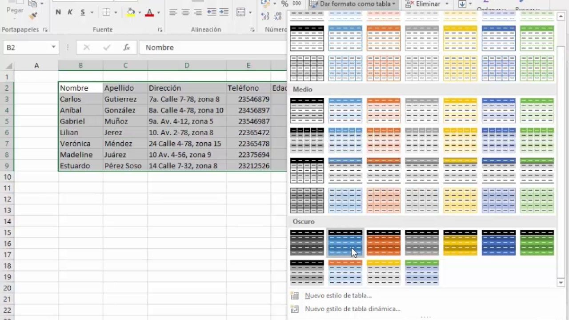
Task: Click the decrease decimals icon
Action: [278, 16]
